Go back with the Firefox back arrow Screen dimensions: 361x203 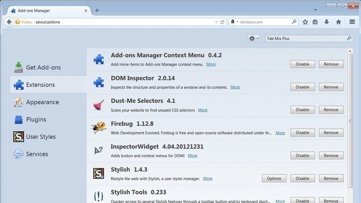point(9,22)
